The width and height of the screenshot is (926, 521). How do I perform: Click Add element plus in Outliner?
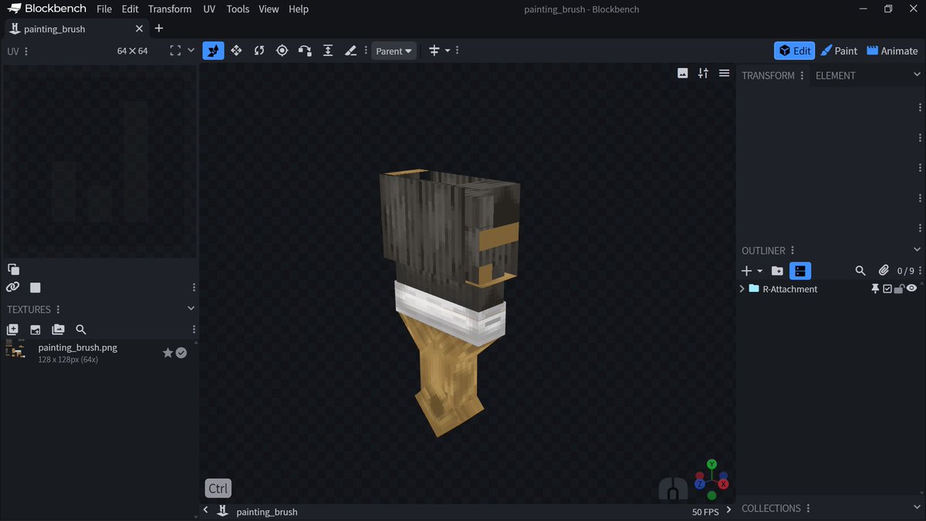click(746, 271)
